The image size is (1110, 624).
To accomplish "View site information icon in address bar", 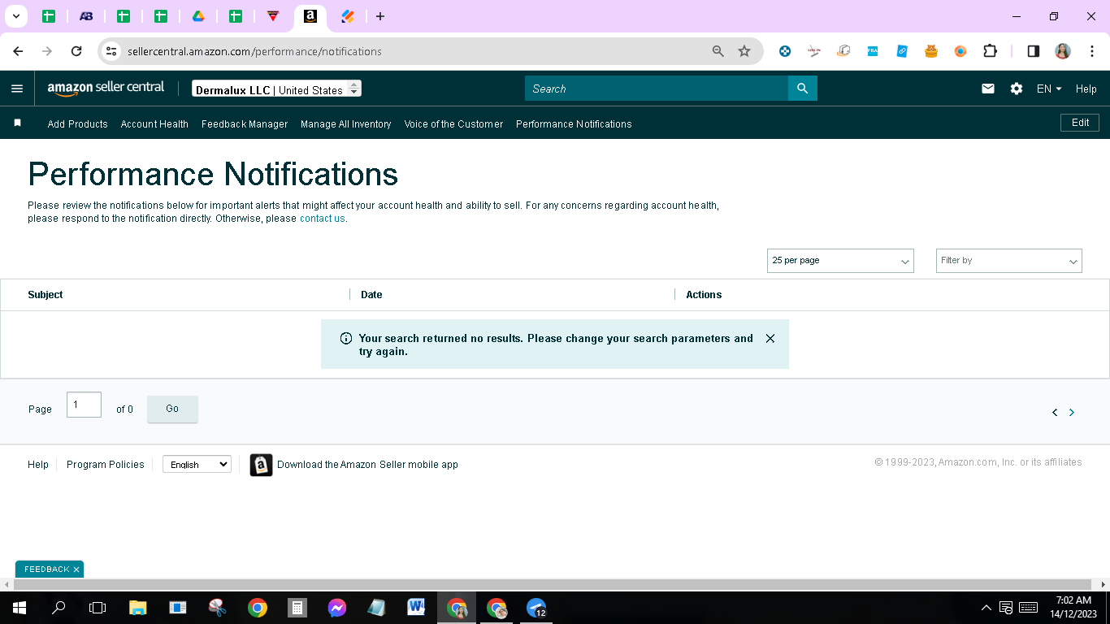I will (x=112, y=51).
